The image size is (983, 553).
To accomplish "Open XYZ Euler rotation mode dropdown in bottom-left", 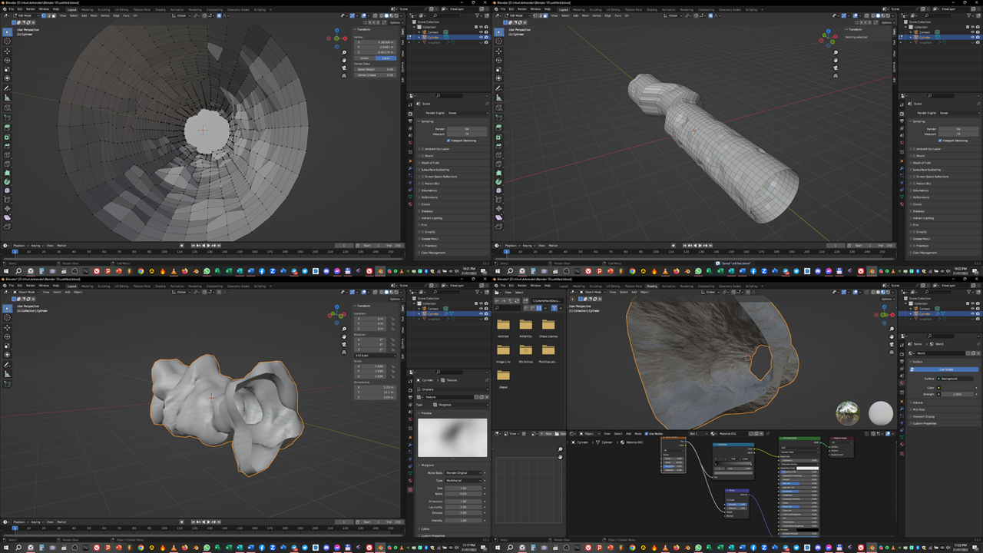I will (375, 356).
